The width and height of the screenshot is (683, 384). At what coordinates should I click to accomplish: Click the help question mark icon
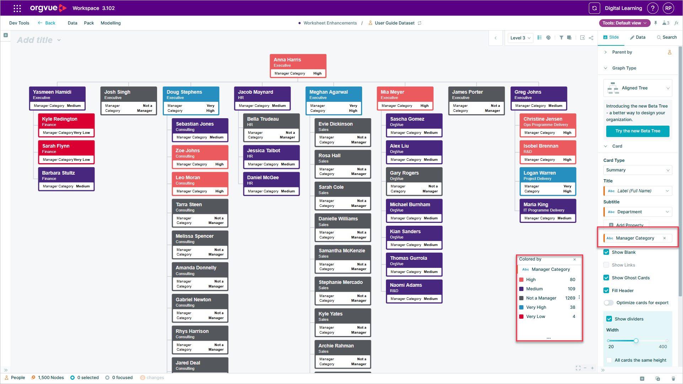652,8
